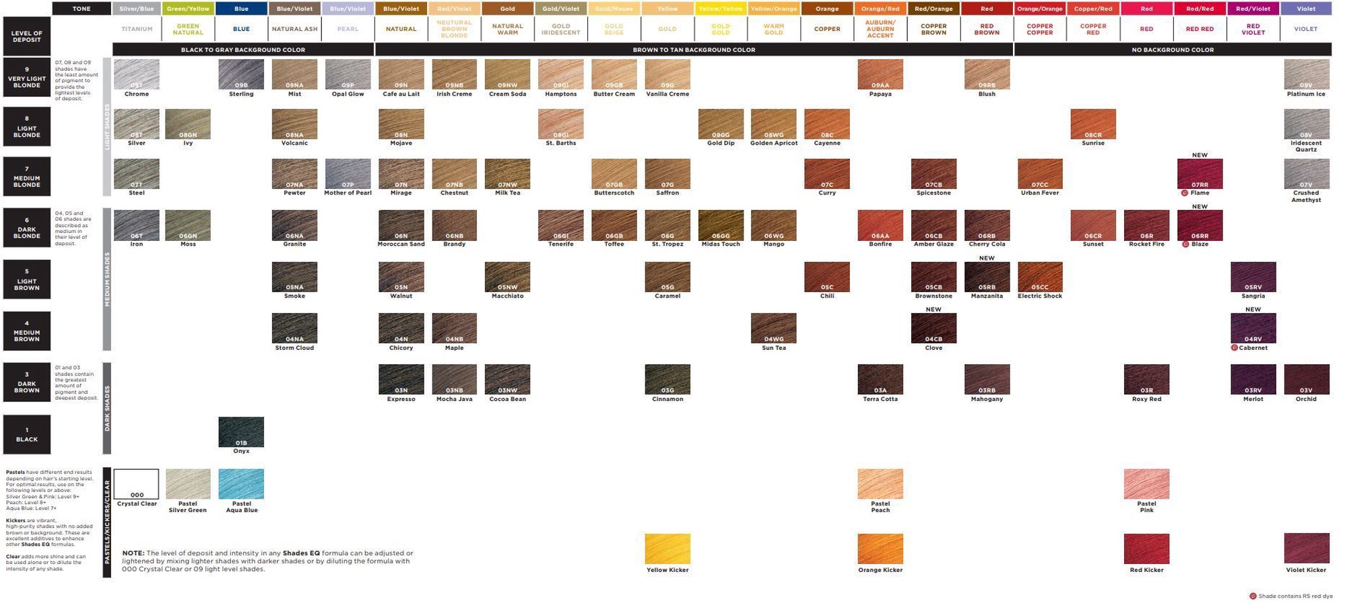Select the No Background Color banner

1173,50
